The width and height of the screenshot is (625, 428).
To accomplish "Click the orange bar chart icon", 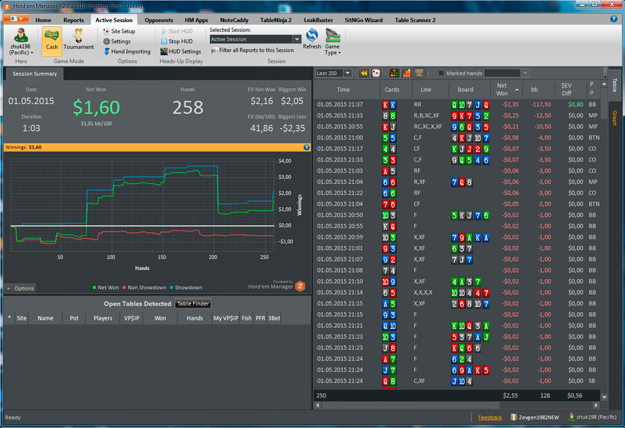I will (x=407, y=73).
